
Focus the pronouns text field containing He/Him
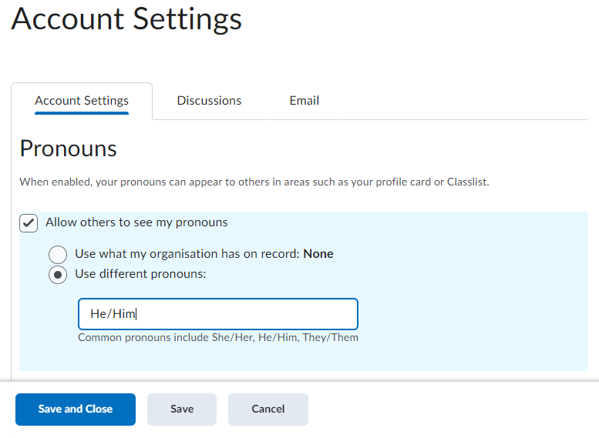click(x=217, y=314)
